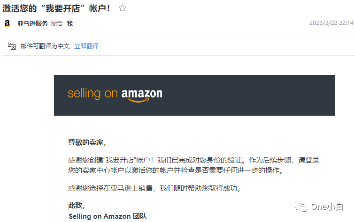Image resolution: width=355 pixels, height=222 pixels.
Task: Click the dark banner area right of the logo
Action: pos(249,95)
